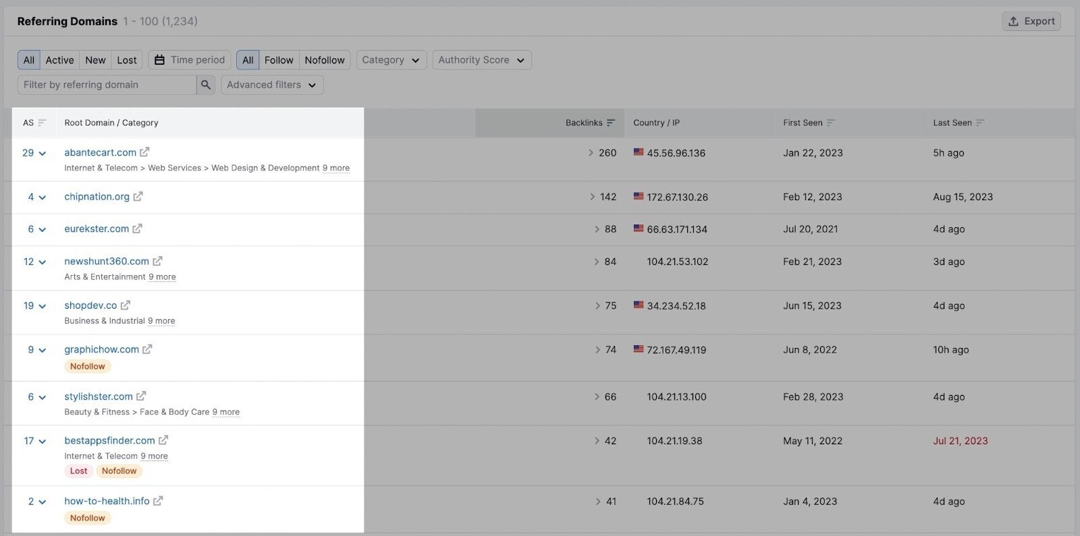This screenshot has width=1080, height=536.
Task: Expand AS 29 chevron for abantecart.com
Action: coord(43,154)
